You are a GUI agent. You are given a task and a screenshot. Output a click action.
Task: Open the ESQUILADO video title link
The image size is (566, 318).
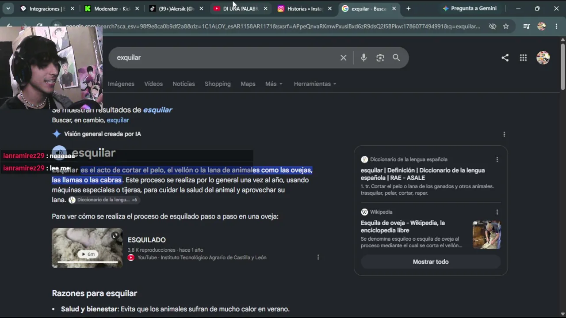(x=146, y=240)
